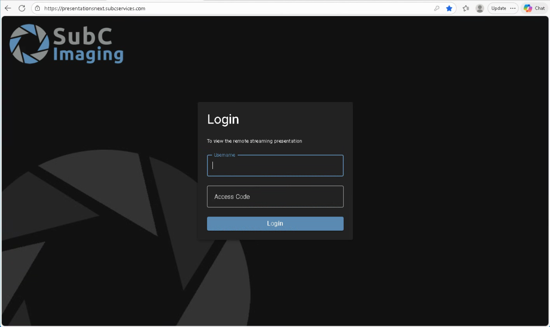Screen dimensions: 550x327
Task: Click the small Username floating label
Action: tap(224, 155)
